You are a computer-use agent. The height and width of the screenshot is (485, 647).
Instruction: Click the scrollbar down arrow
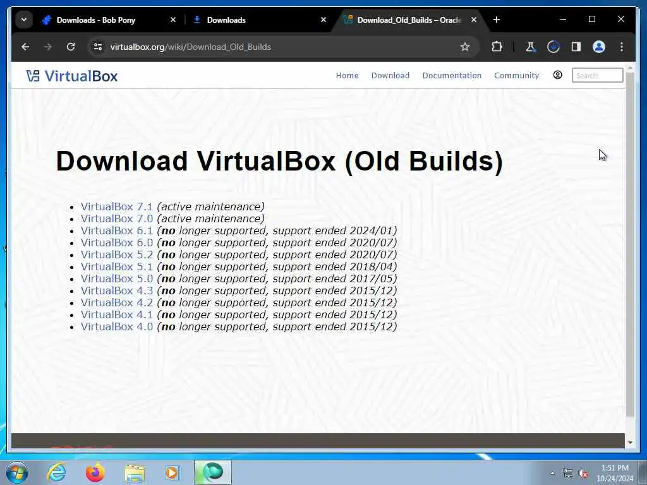(630, 443)
